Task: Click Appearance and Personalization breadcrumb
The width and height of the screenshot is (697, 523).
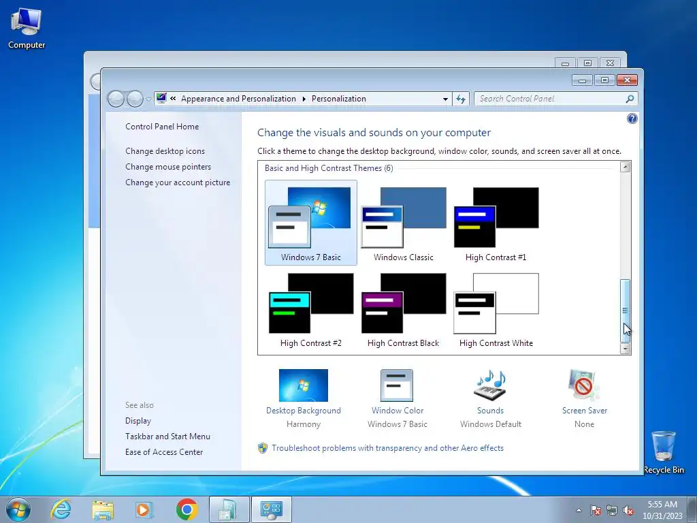Action: [x=238, y=99]
